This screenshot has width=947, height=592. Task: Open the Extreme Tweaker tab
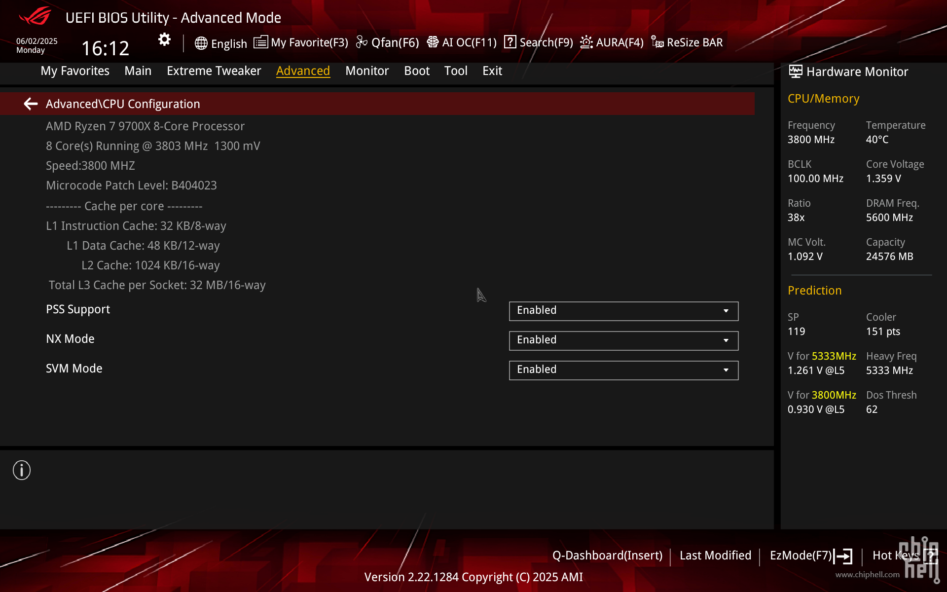pos(214,71)
